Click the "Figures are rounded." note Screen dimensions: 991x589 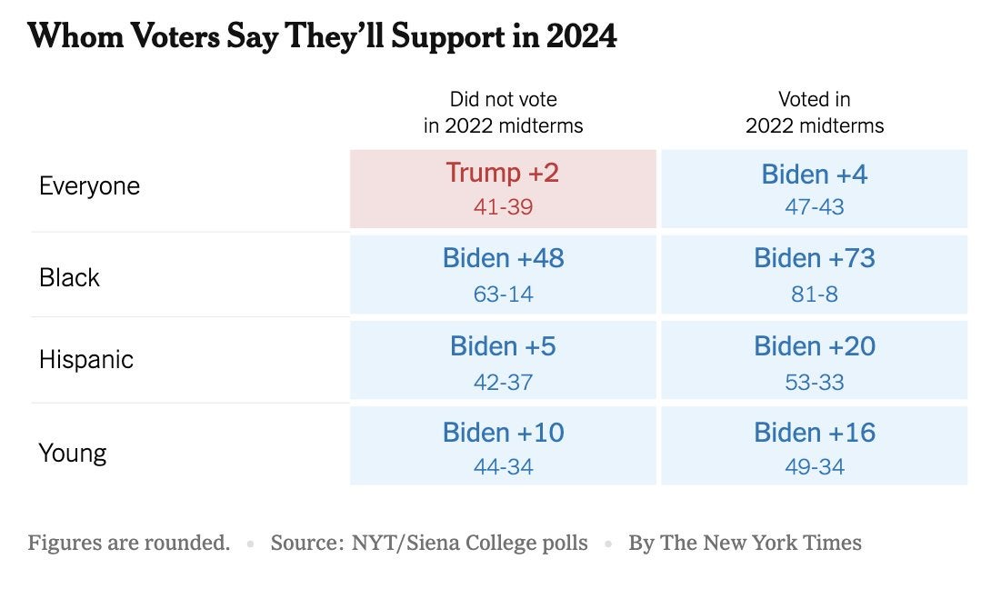pyautogui.click(x=128, y=544)
